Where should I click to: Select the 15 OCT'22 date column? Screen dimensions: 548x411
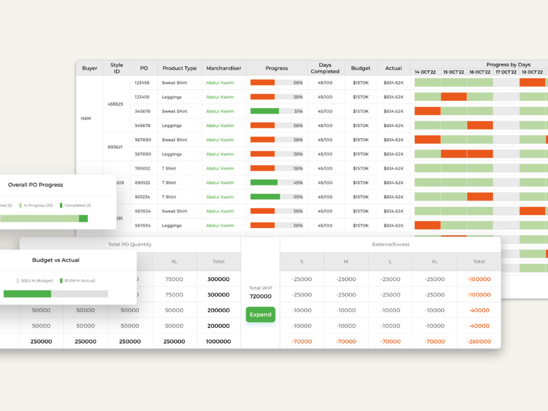click(454, 72)
